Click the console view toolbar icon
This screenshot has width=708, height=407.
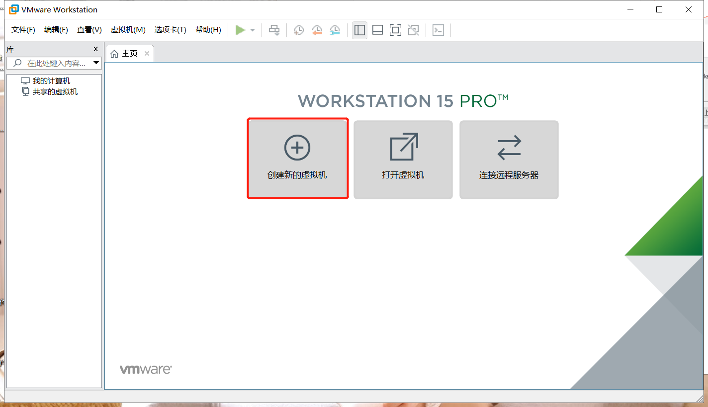tap(438, 30)
